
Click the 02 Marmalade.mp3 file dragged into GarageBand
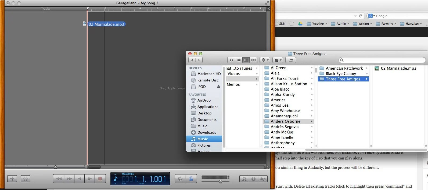(x=106, y=24)
